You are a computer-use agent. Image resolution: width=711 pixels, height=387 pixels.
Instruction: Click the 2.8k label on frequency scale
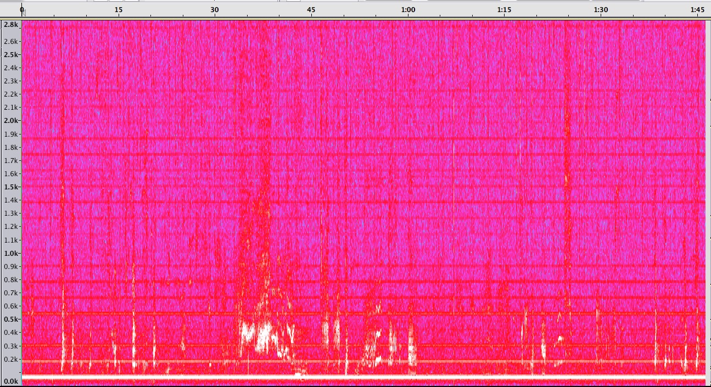(x=10, y=25)
